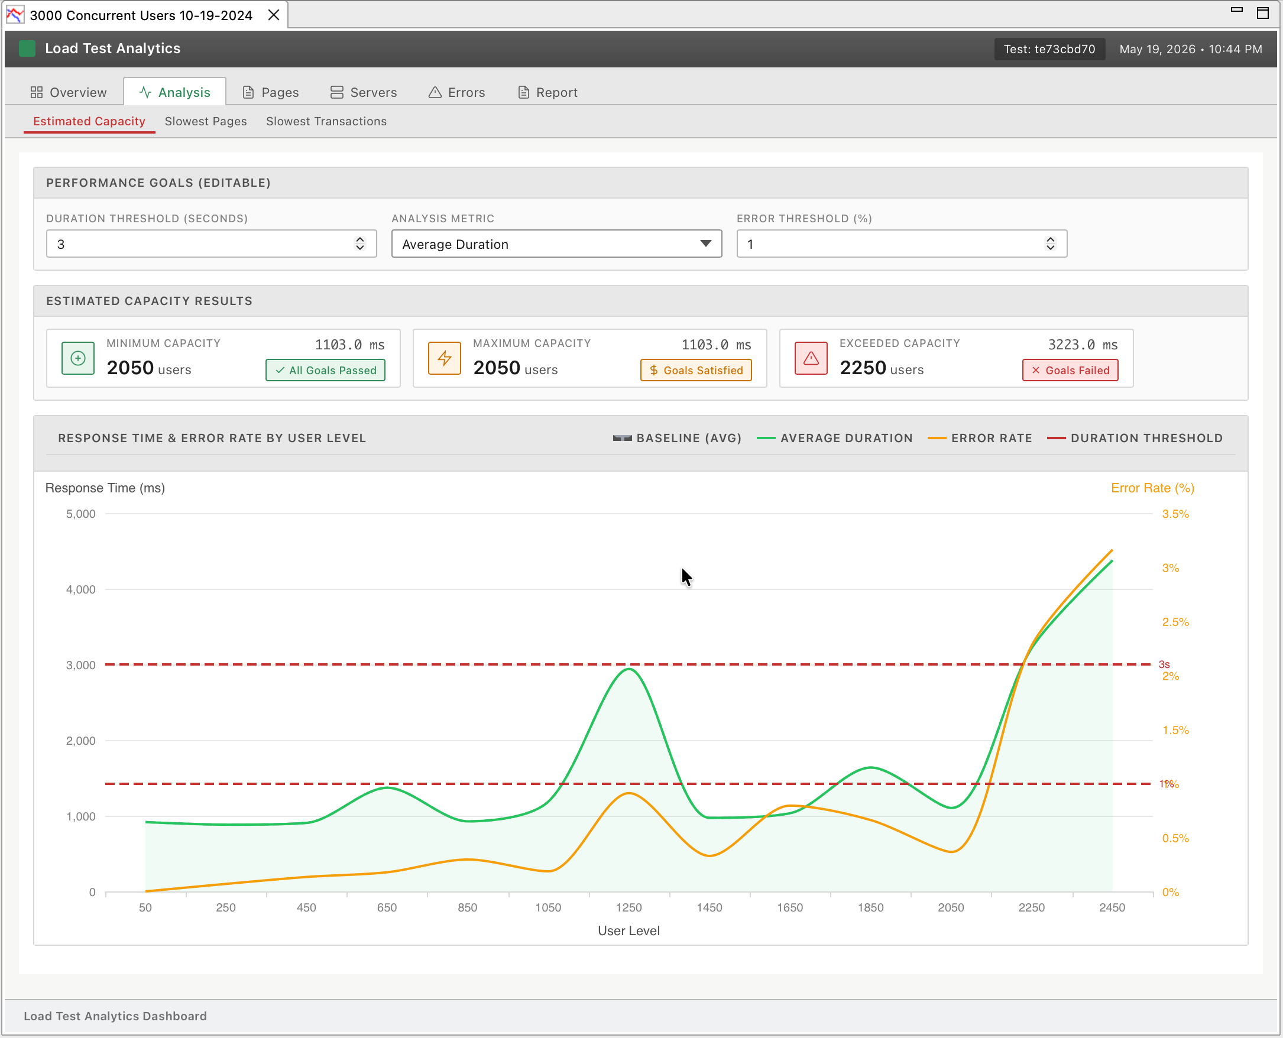Minimize the editor view
This screenshot has height=1038, width=1283.
[1237, 10]
